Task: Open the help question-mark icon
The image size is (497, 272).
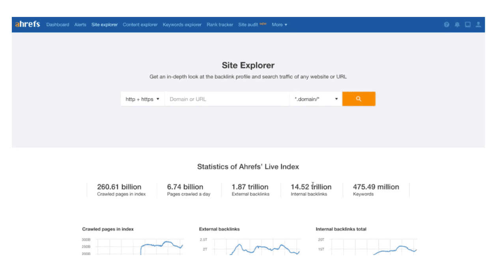Action: tap(447, 24)
